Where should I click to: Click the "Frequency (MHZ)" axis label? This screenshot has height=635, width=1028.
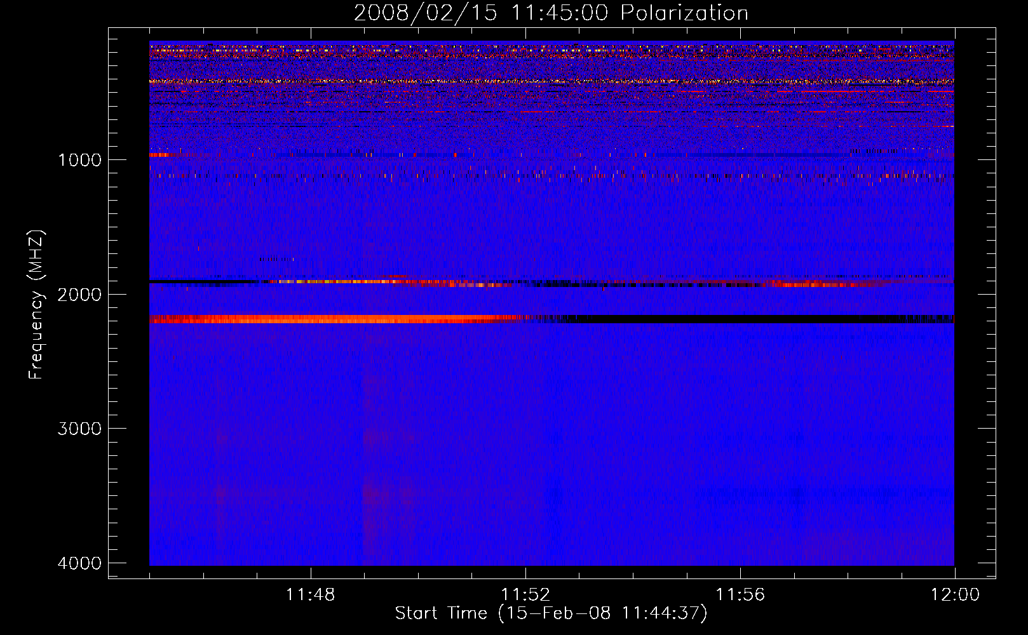click(x=37, y=305)
